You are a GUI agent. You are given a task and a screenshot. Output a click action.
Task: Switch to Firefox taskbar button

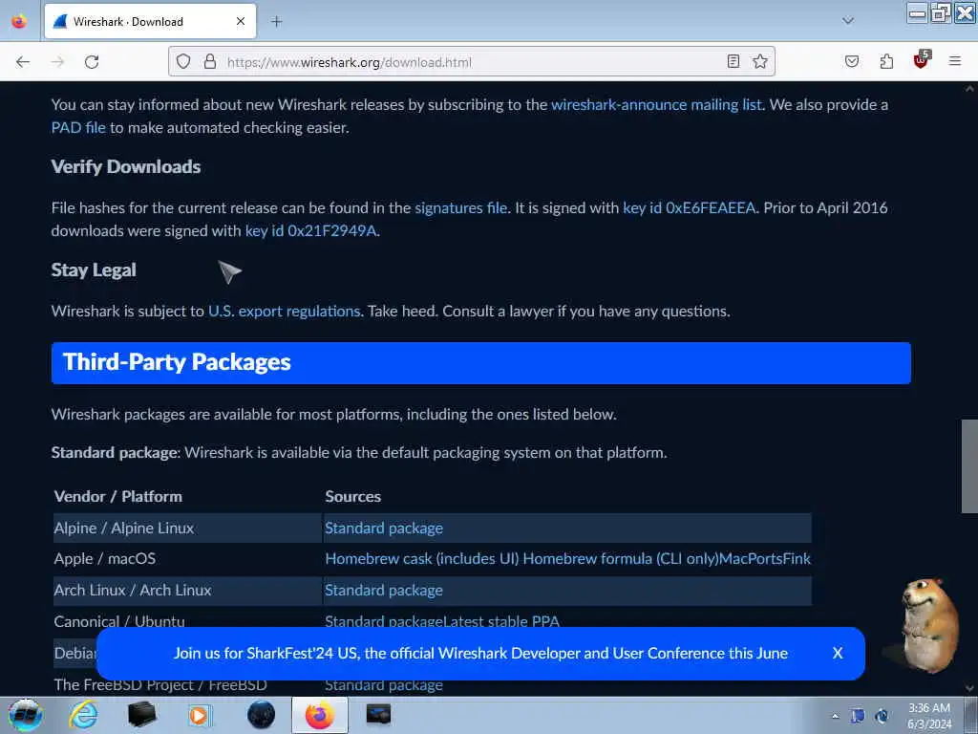[x=319, y=715]
